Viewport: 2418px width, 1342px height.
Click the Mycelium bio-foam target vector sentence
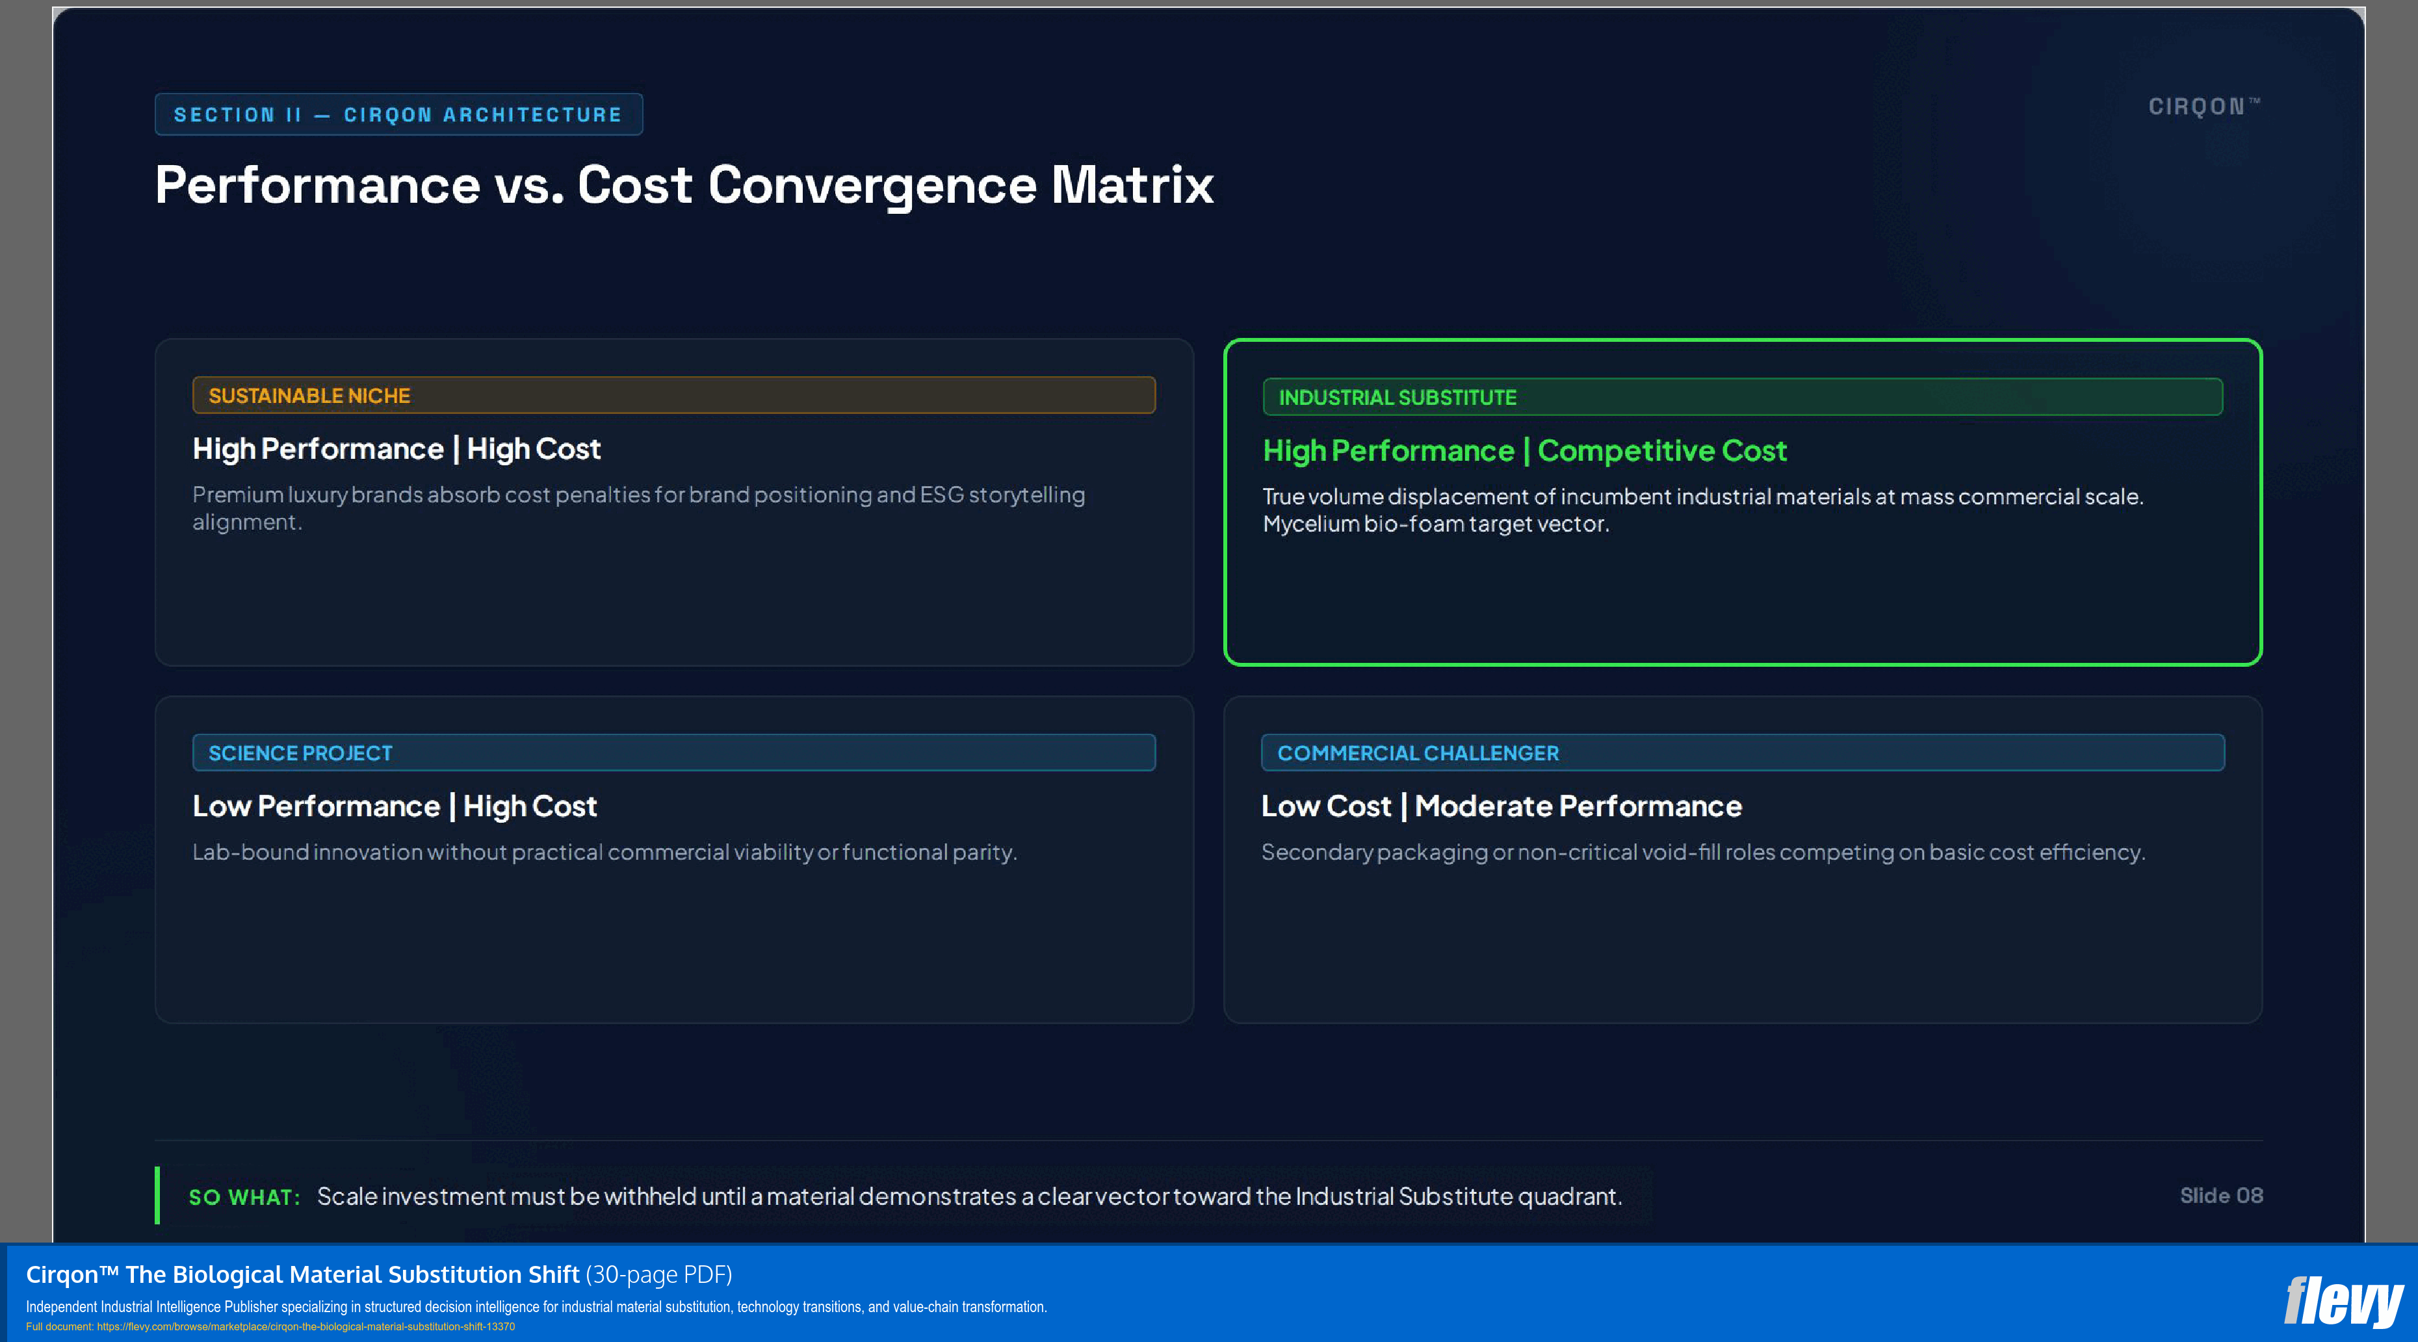coord(1435,524)
